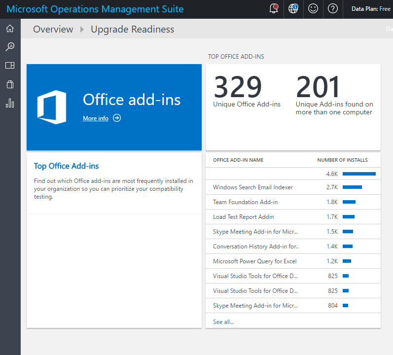
Task: Follow the More info link
Action: 96,118
